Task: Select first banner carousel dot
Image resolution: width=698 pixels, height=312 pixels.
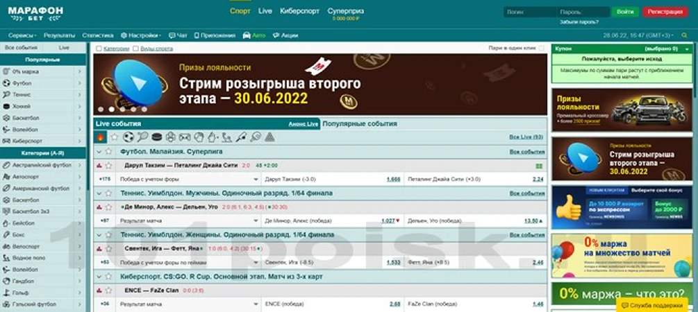Action: coord(101,109)
